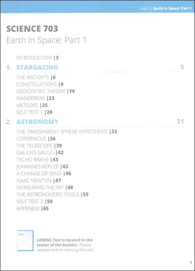195x271 pixels.
Task: Go to the COPERNICUS entry
Action: click(x=36, y=139)
